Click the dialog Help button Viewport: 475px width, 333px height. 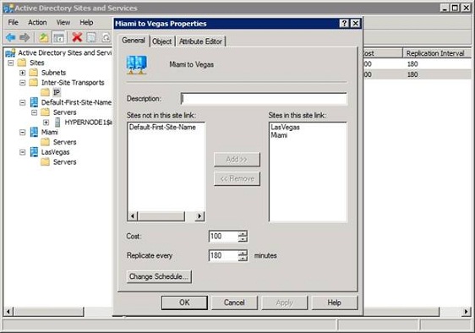click(x=335, y=303)
